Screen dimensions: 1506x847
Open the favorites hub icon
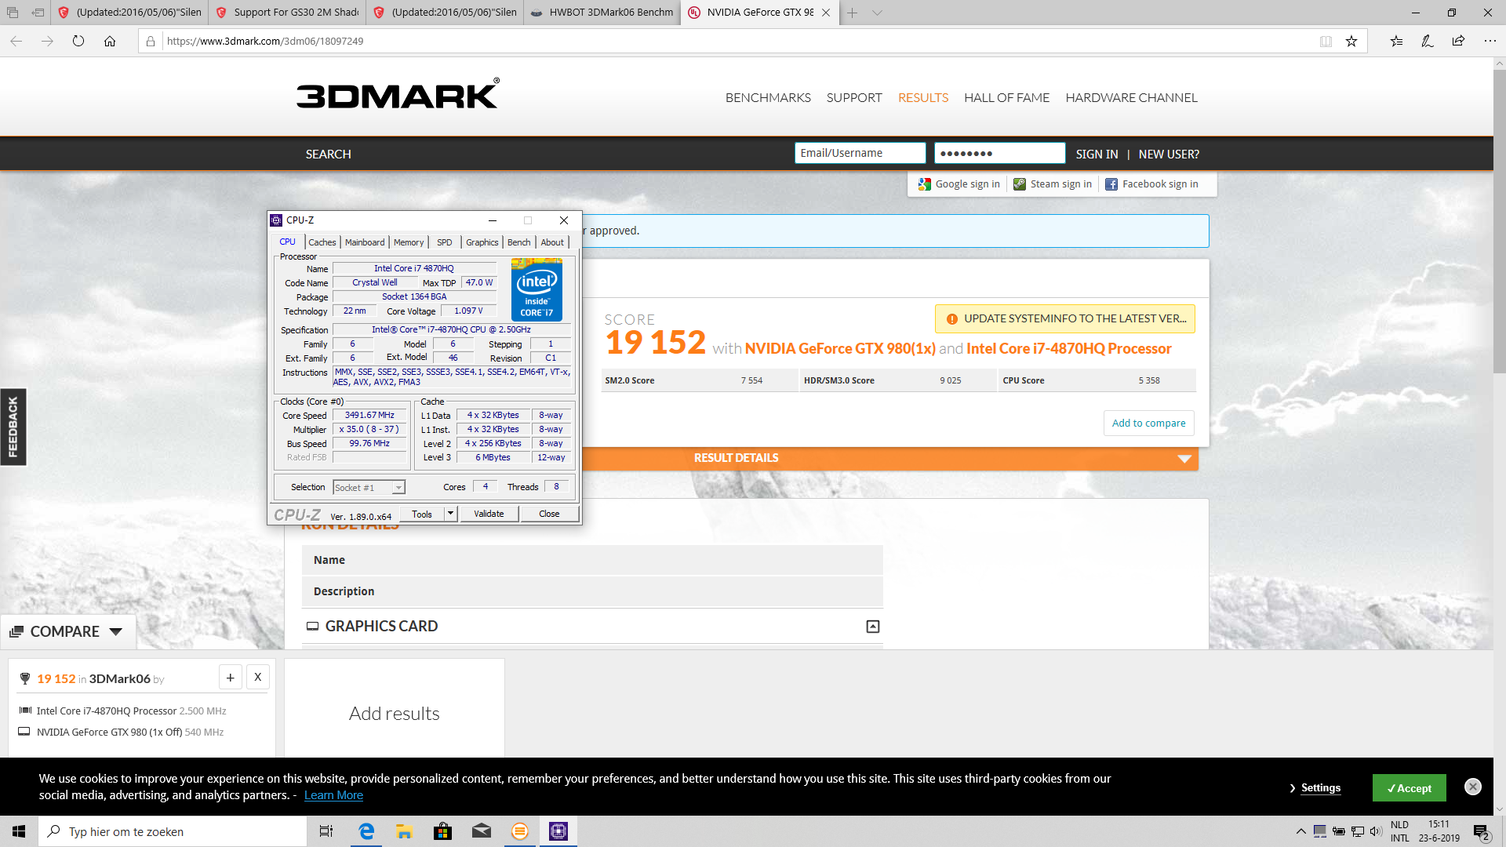click(x=1396, y=41)
